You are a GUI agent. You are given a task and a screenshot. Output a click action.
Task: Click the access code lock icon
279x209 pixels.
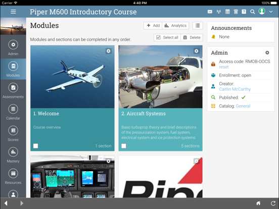tap(213, 64)
